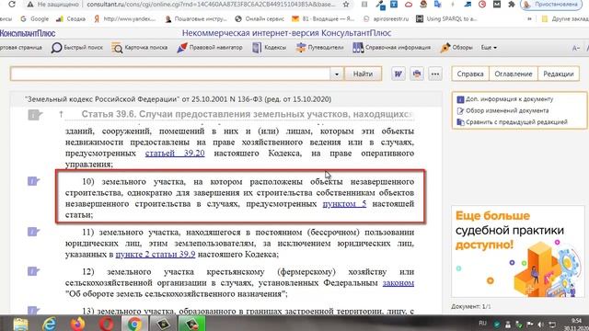Click the info flag icon beside paragraph 12
The width and height of the screenshot is (589, 331).
pyautogui.click(x=33, y=271)
